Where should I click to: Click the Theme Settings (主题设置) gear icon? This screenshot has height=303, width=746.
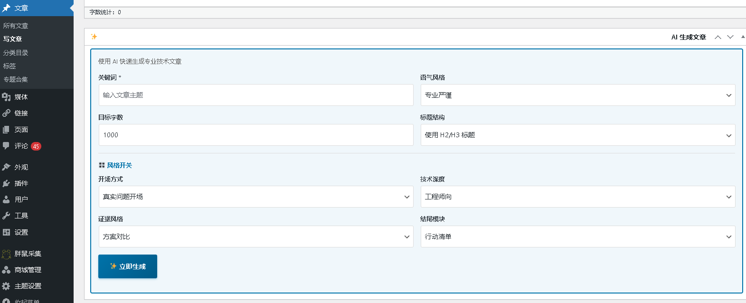click(x=6, y=286)
